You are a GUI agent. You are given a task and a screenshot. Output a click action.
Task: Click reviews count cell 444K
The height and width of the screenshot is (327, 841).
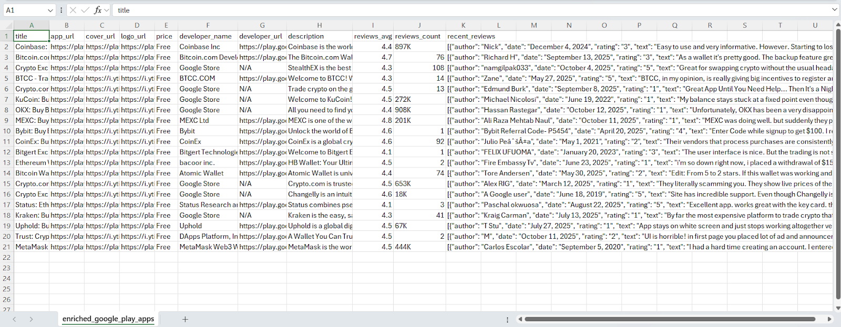click(419, 247)
